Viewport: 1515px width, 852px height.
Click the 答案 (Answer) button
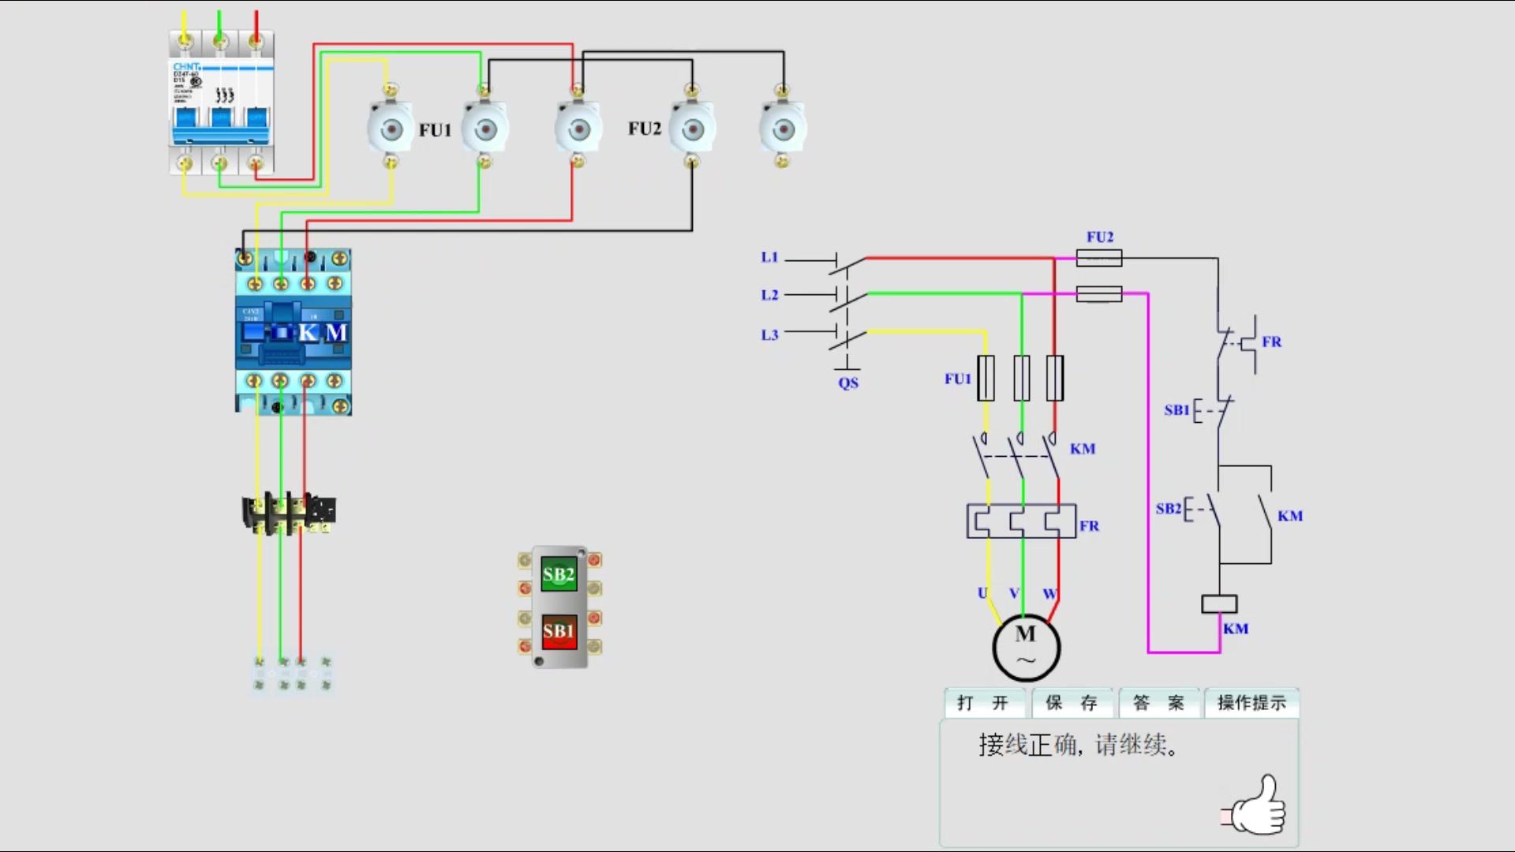click(1158, 702)
